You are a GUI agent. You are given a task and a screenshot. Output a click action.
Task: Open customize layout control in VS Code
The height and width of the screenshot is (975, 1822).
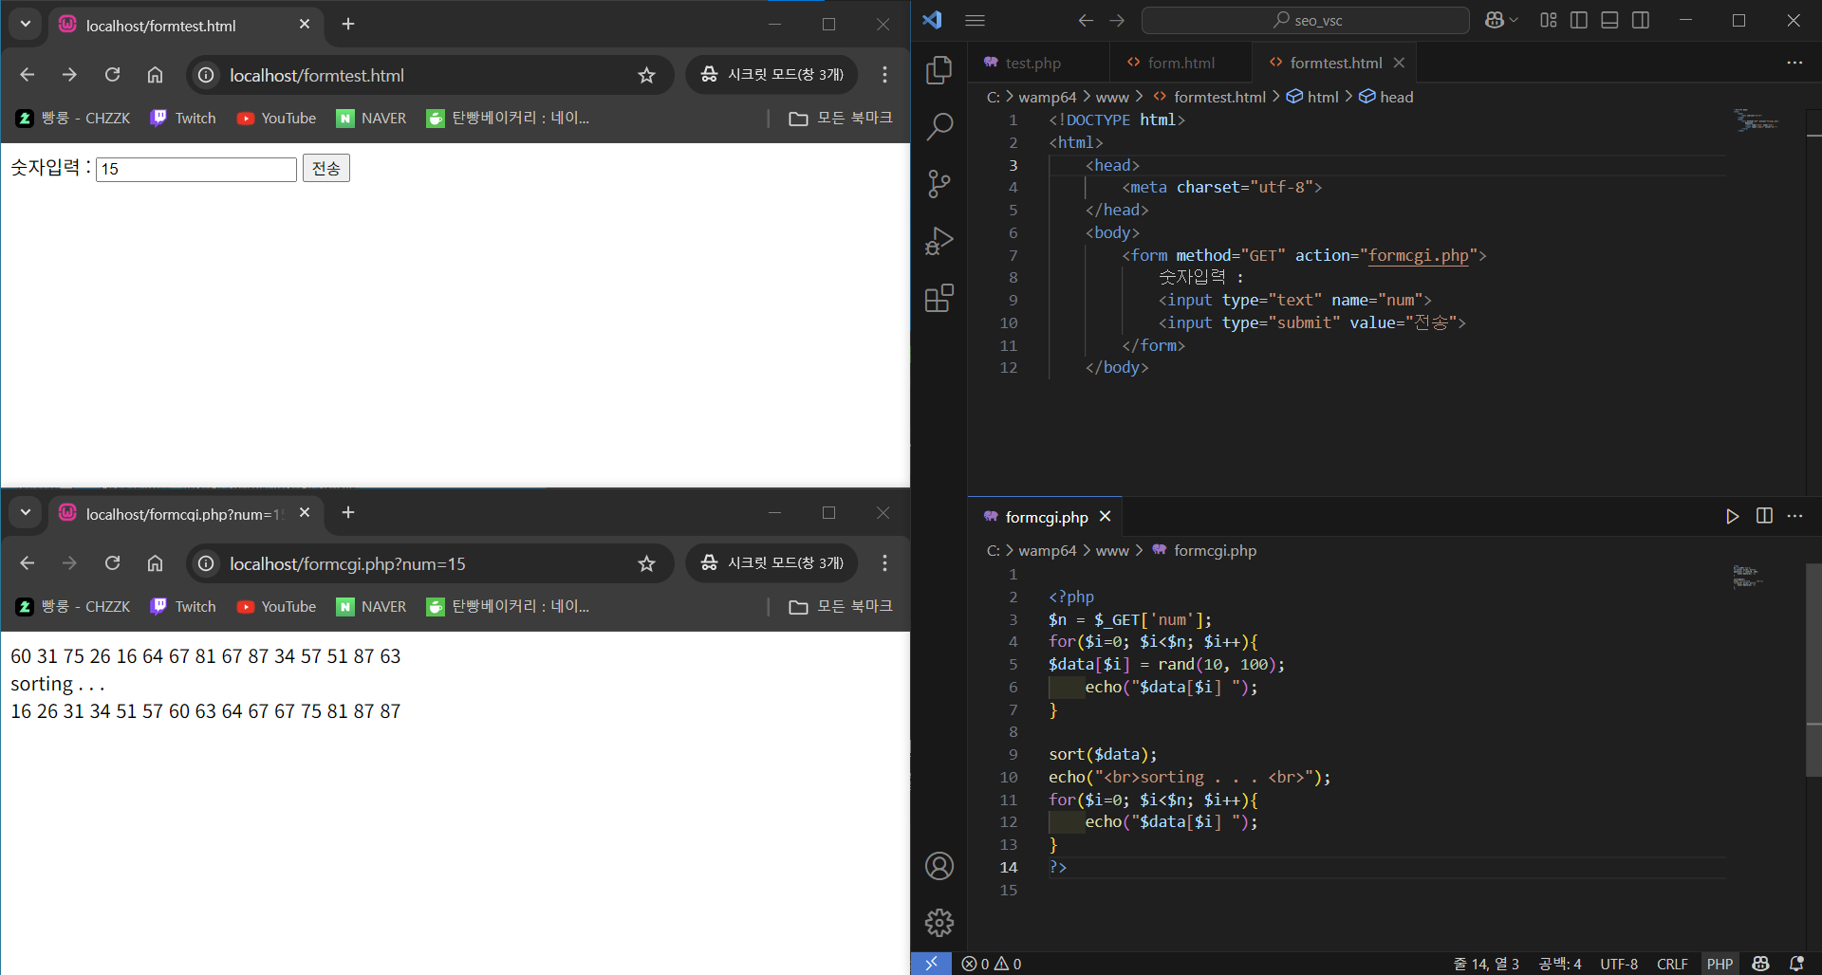(x=1549, y=20)
